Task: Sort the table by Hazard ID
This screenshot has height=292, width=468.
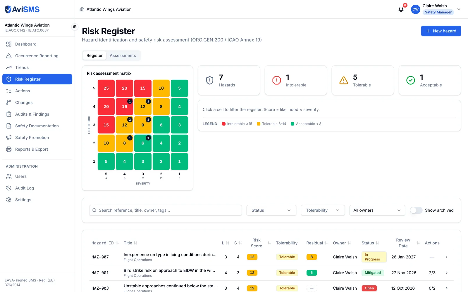Action: point(105,243)
